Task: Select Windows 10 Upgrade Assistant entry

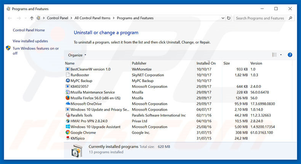Action: click(95, 127)
